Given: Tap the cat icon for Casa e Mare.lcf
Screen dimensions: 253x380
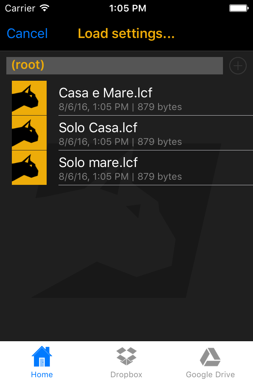Looking at the screenshot, I should 29,98.
